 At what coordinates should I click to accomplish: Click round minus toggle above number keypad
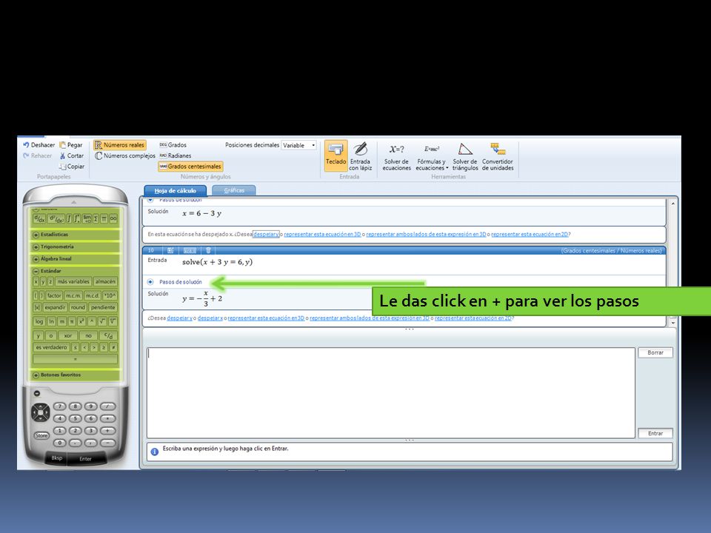pos(37,394)
